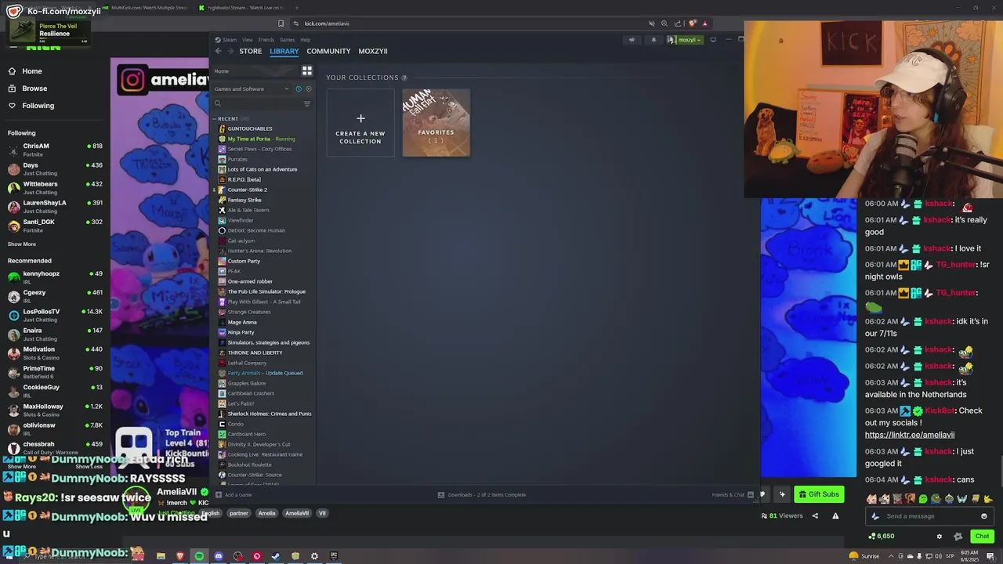Click Create a New Collection tile
Viewport: 1003px width, 564px height.
[x=360, y=123]
